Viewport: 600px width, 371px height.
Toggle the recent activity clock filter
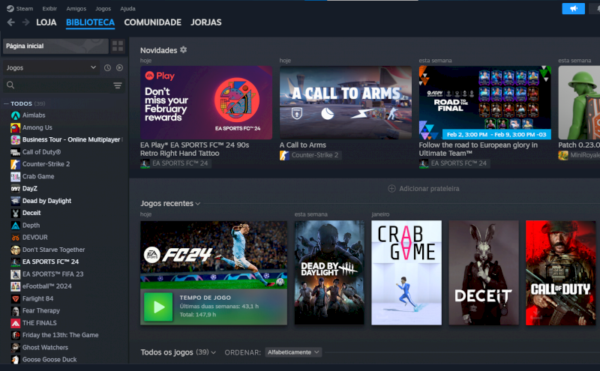click(107, 67)
